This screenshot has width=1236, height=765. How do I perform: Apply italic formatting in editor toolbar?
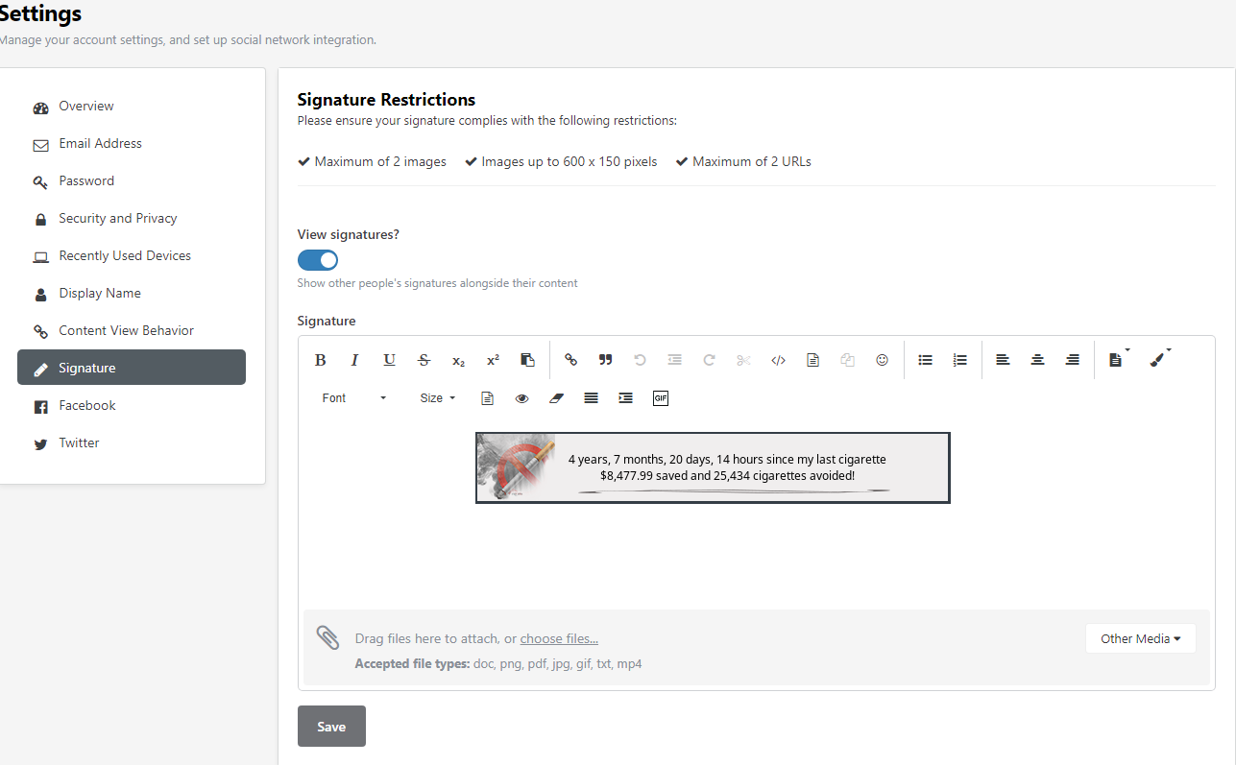coord(354,360)
